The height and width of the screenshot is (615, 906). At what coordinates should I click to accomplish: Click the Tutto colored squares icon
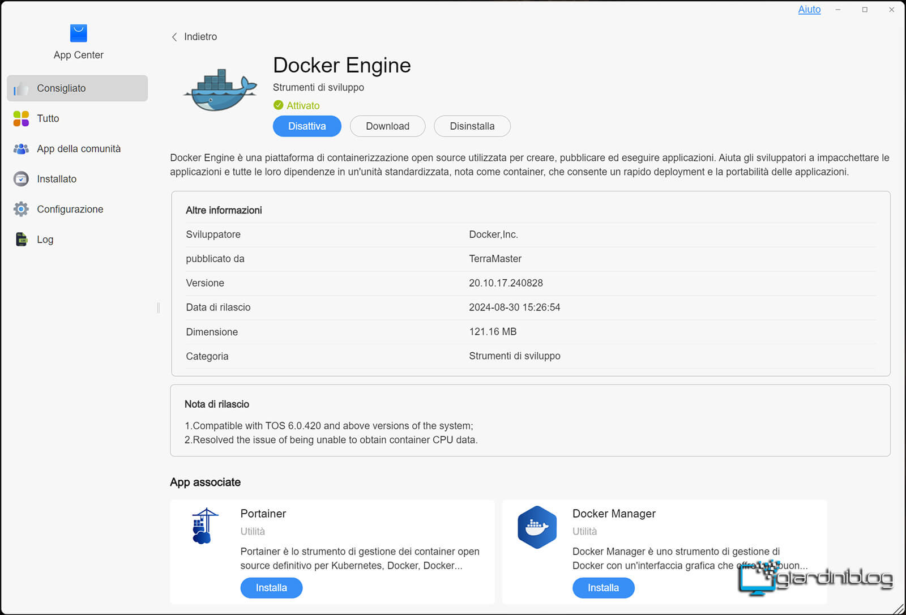(21, 118)
